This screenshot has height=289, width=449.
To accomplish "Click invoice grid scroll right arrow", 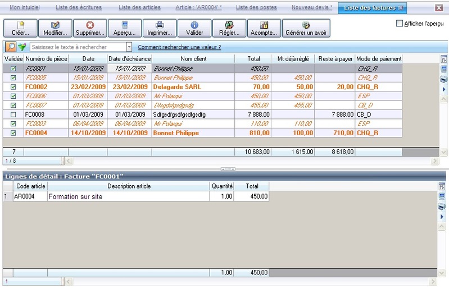I will tap(435, 161).
